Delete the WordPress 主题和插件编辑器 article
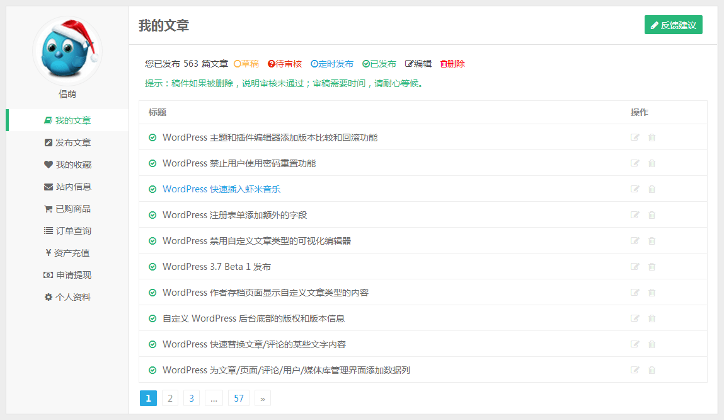This screenshot has width=724, height=420. point(652,137)
